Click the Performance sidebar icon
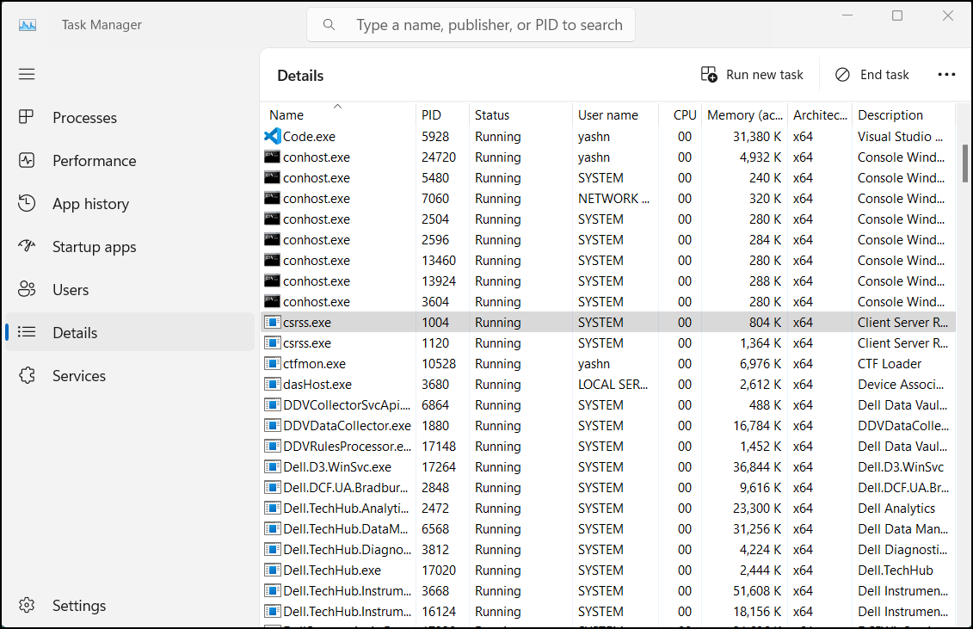 (x=27, y=160)
